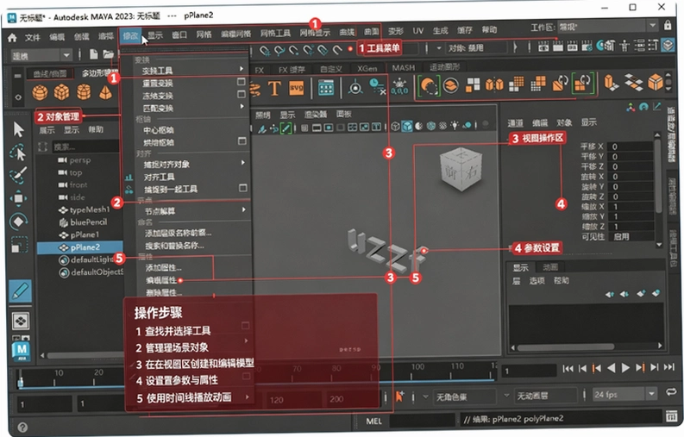Expand the 捕捉对齐对象 submenu
The height and width of the screenshot is (437, 684).
click(191, 164)
